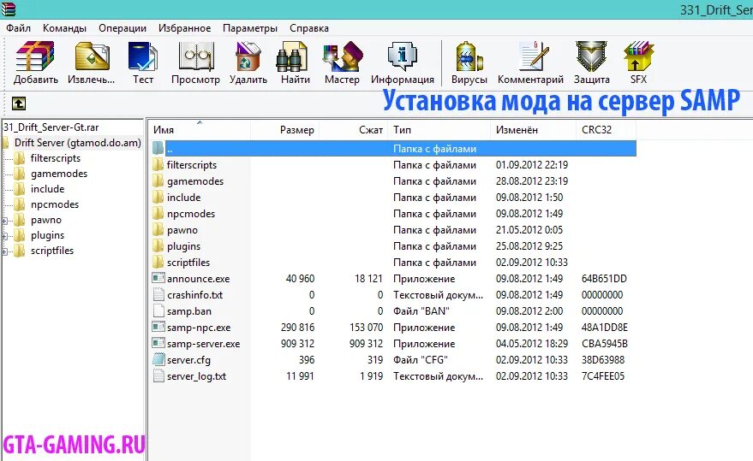Sort by the Имя column header
The image size is (753, 461).
coord(200,129)
